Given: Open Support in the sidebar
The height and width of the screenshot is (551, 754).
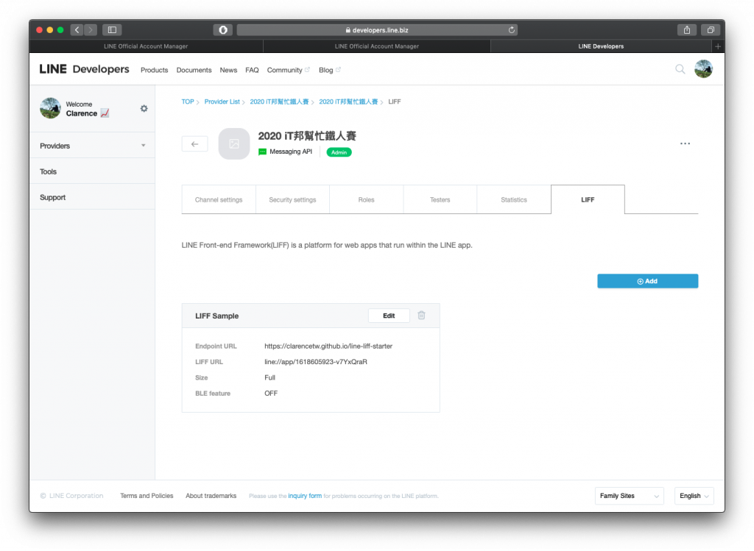Looking at the screenshot, I should (x=92, y=197).
